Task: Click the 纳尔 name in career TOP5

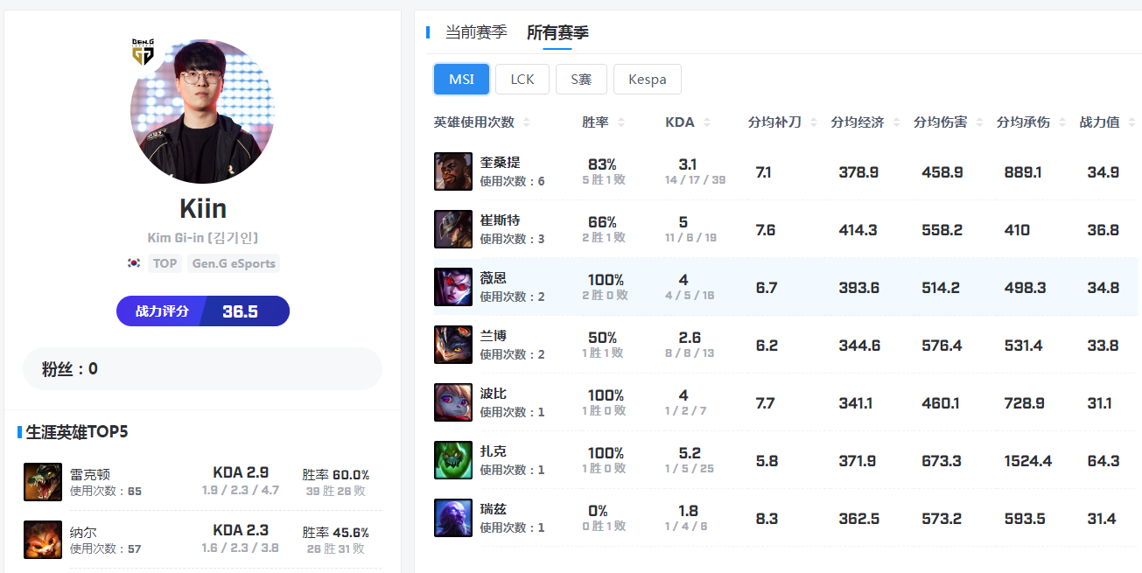Action: click(84, 531)
